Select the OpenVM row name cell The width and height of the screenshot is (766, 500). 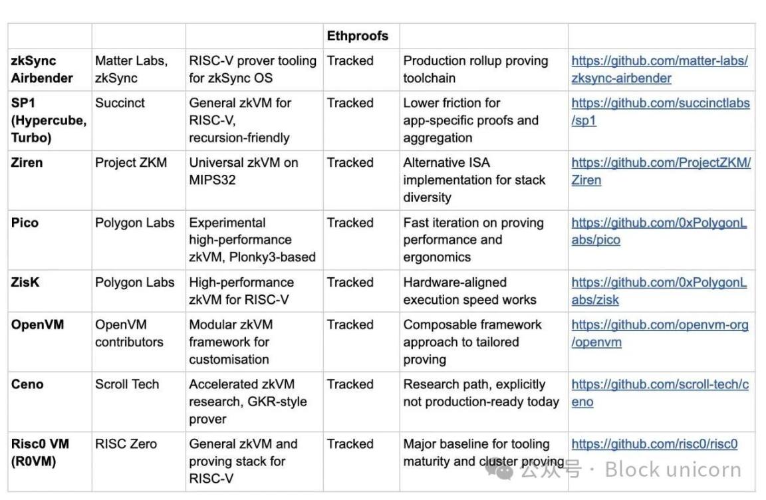pos(38,325)
